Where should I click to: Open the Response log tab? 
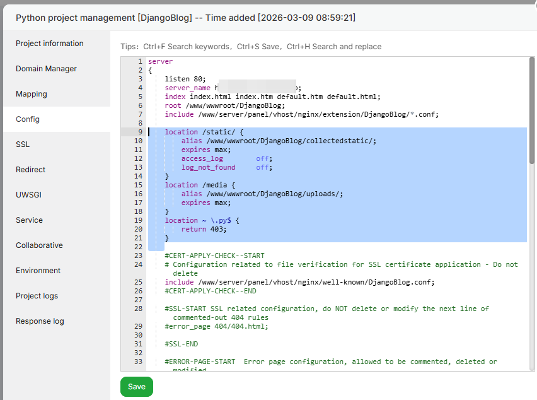(x=40, y=321)
